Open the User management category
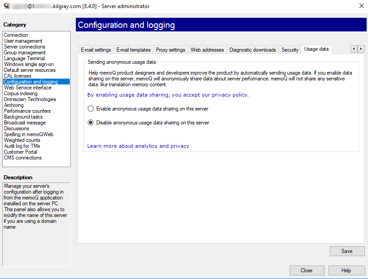This screenshot has height=279, width=368. tap(24, 41)
